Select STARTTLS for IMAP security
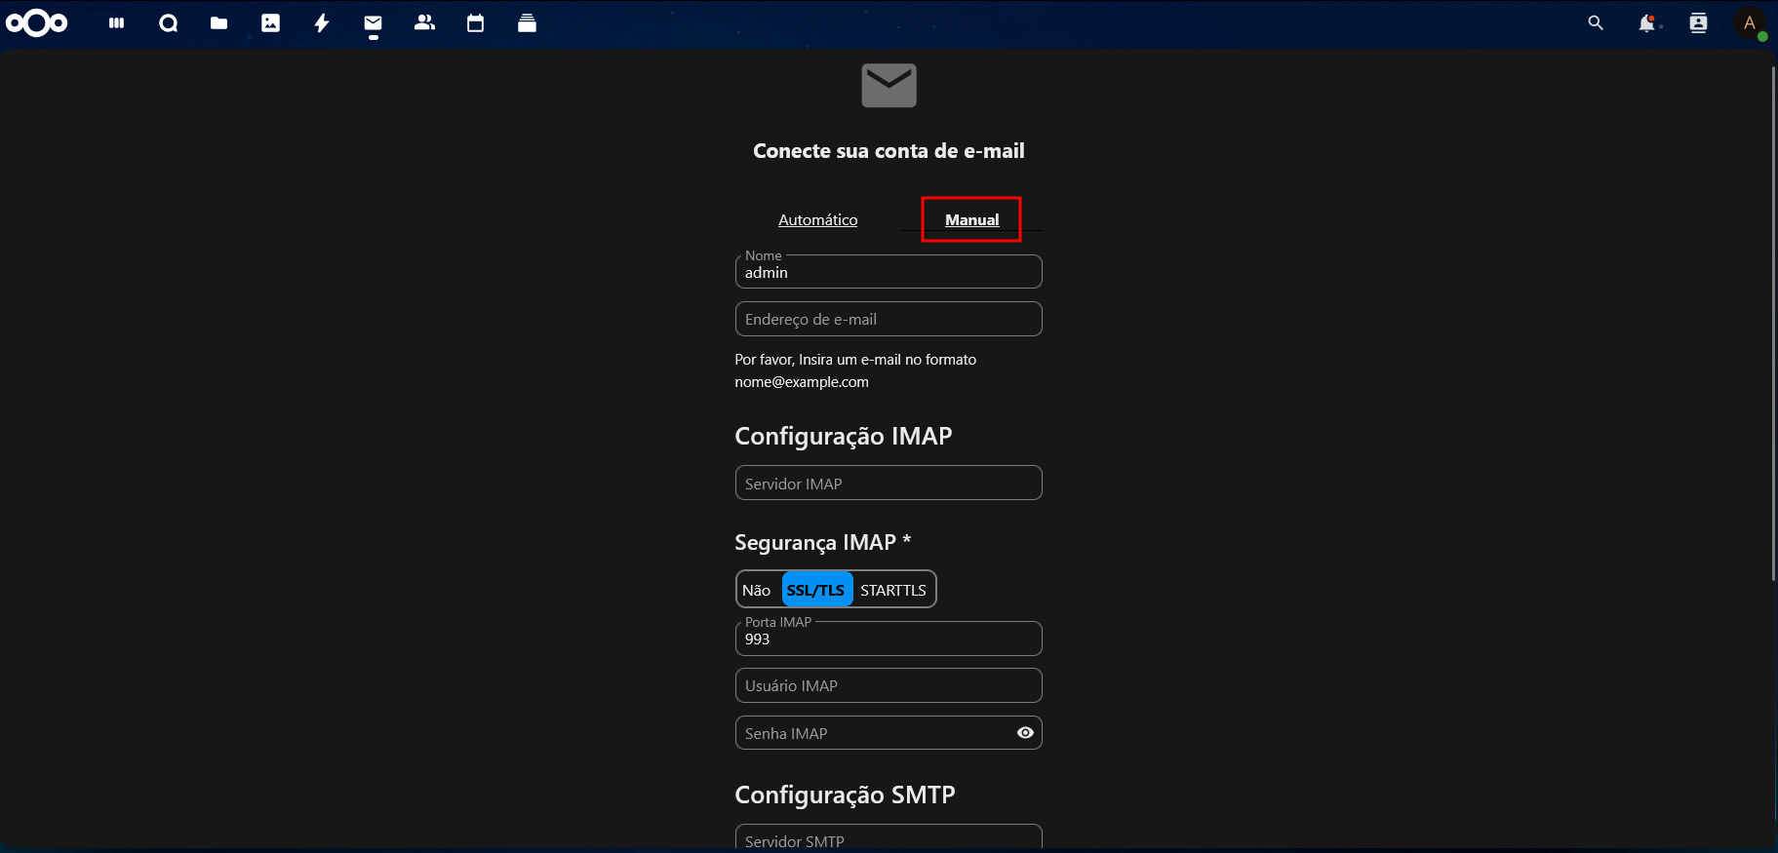The image size is (1778, 853). click(x=893, y=590)
